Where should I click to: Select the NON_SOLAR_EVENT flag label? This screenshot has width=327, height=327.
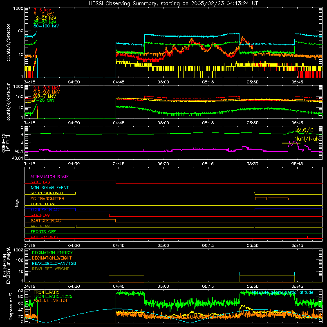click(49, 188)
